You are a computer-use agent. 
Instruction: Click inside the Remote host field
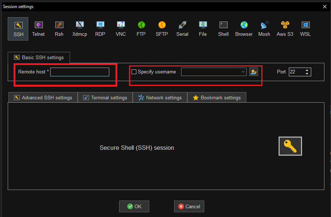(80, 72)
